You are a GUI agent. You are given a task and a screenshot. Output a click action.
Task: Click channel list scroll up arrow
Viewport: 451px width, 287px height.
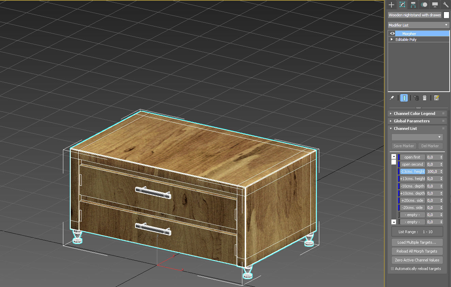tap(394, 157)
